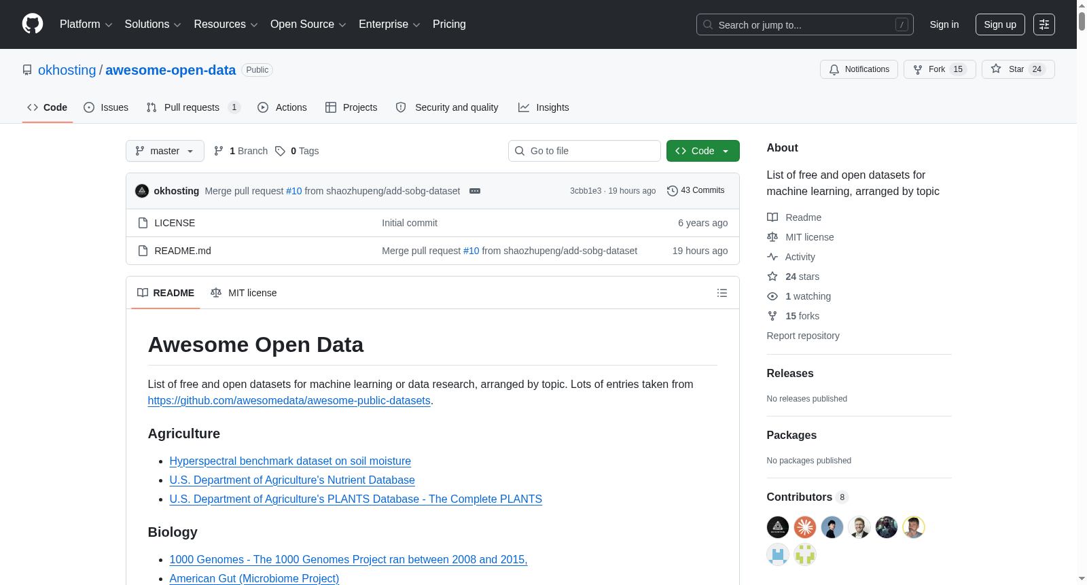Open pull request #10 link in commit header
1087x585 pixels.
coord(294,191)
